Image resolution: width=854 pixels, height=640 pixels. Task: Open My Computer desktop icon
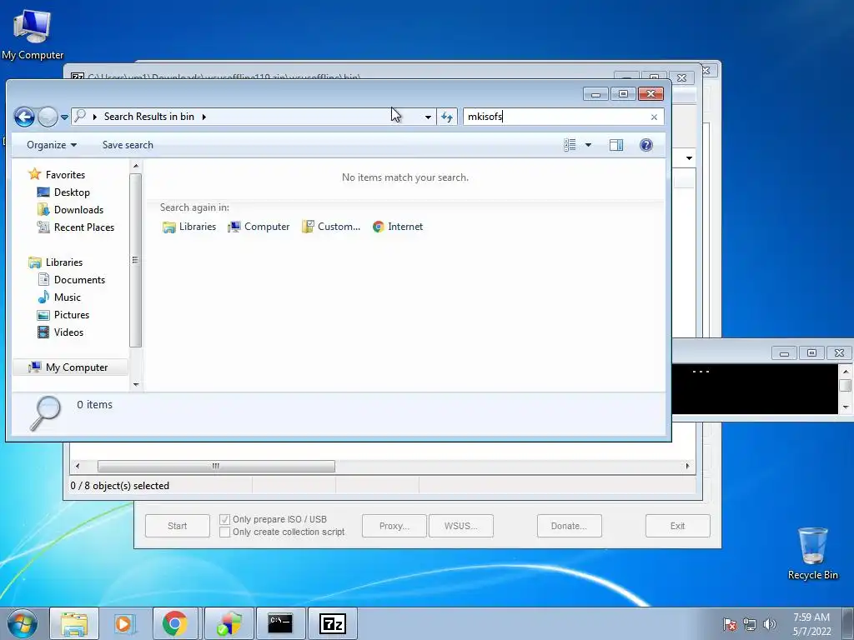(33, 33)
